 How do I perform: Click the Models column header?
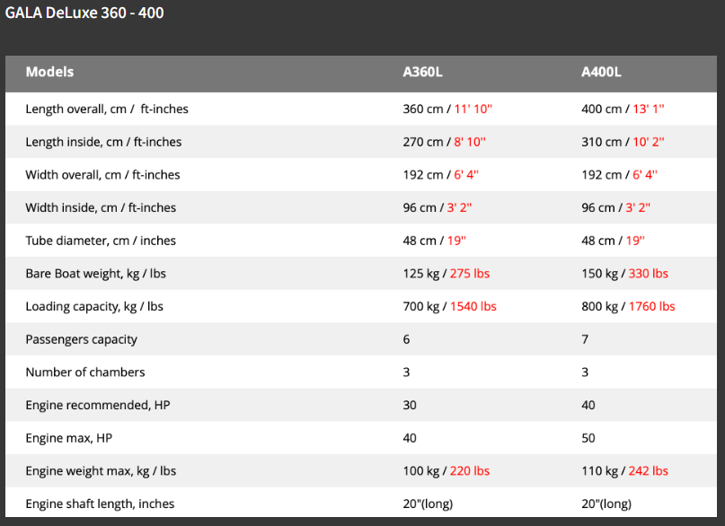[49, 72]
